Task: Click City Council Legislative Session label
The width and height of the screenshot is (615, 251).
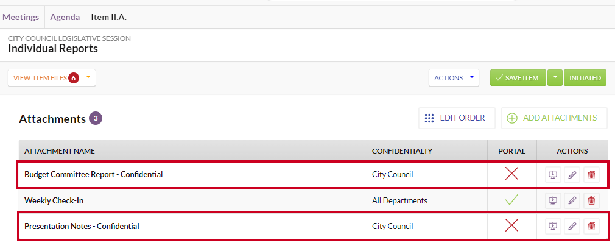Action: pos(69,38)
